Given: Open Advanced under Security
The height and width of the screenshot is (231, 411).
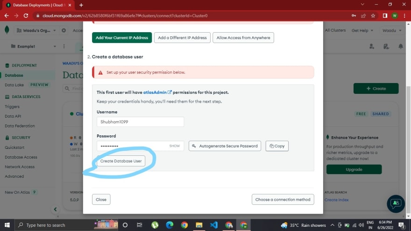Looking at the screenshot, I should tap(14, 176).
